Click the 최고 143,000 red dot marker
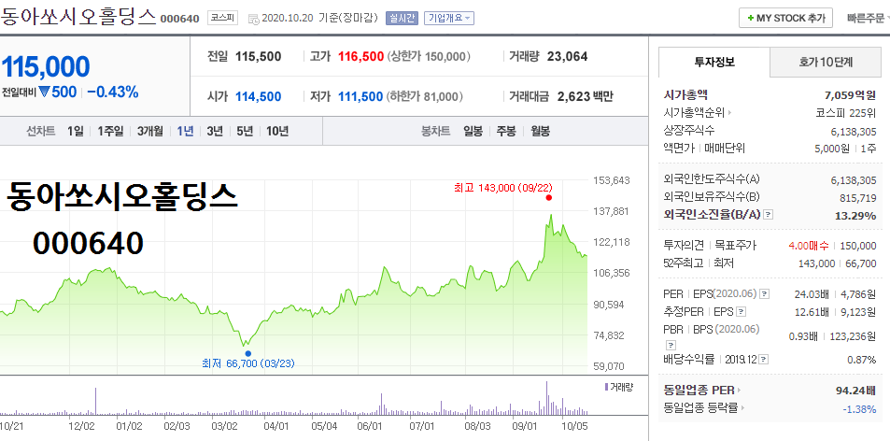Viewport: 890px width, 441px height. 548,197
